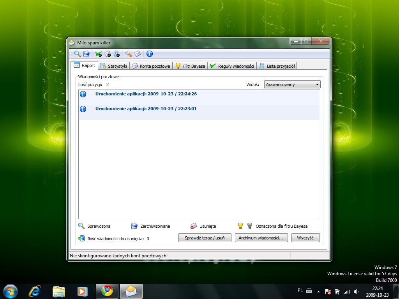Click the Milo spam killer title bar icon

click(72, 42)
